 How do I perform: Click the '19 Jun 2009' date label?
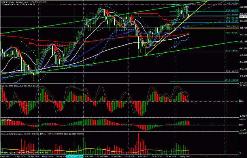click(x=116, y=156)
